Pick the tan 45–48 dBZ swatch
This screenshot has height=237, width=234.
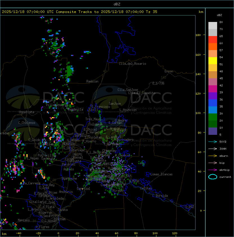click(213, 75)
